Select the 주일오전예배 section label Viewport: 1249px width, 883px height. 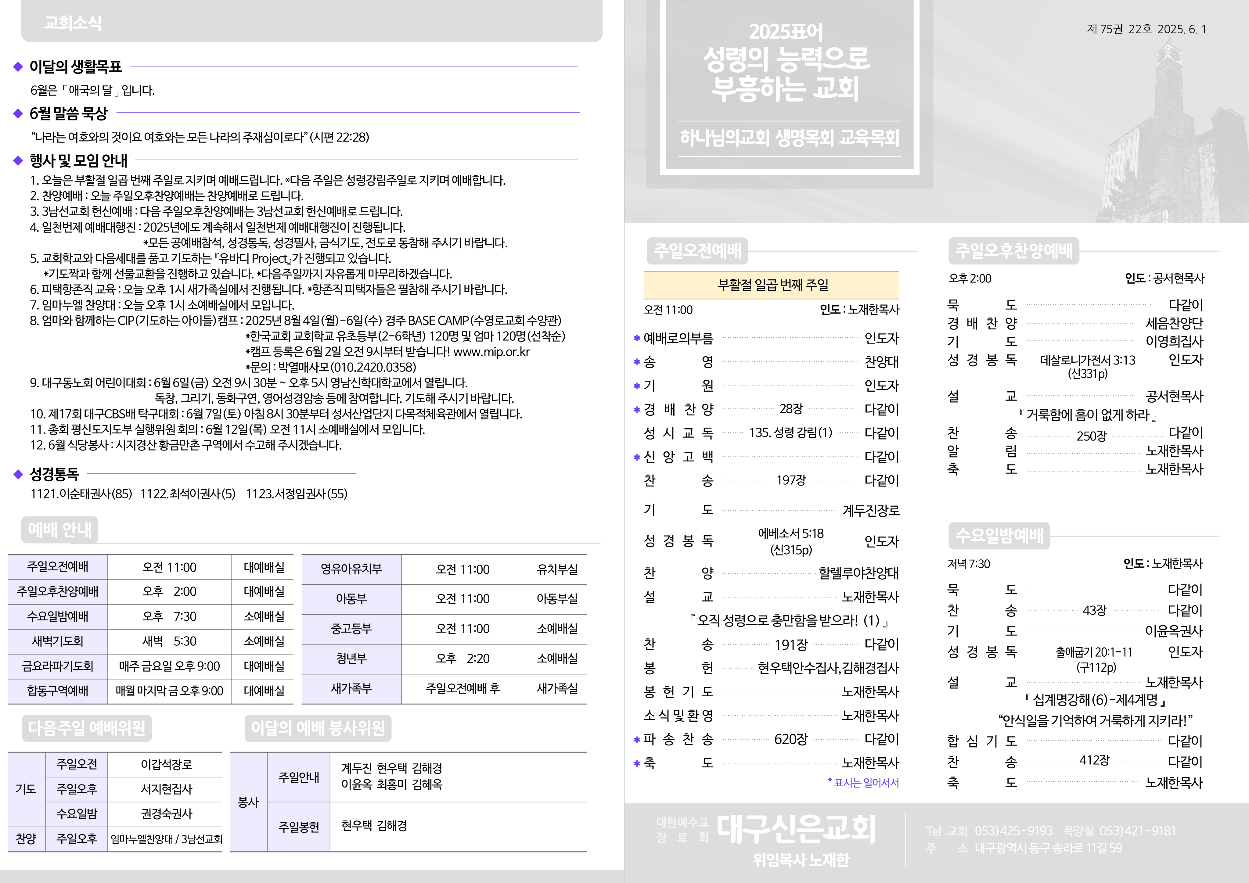click(697, 251)
